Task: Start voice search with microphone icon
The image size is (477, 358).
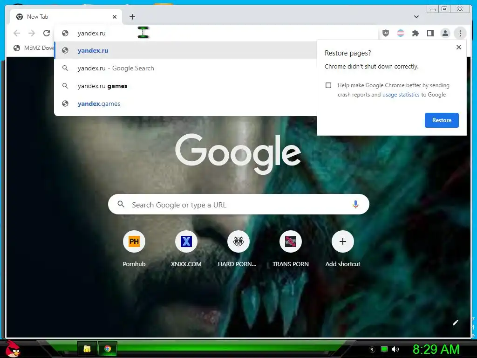Action: coord(355,204)
